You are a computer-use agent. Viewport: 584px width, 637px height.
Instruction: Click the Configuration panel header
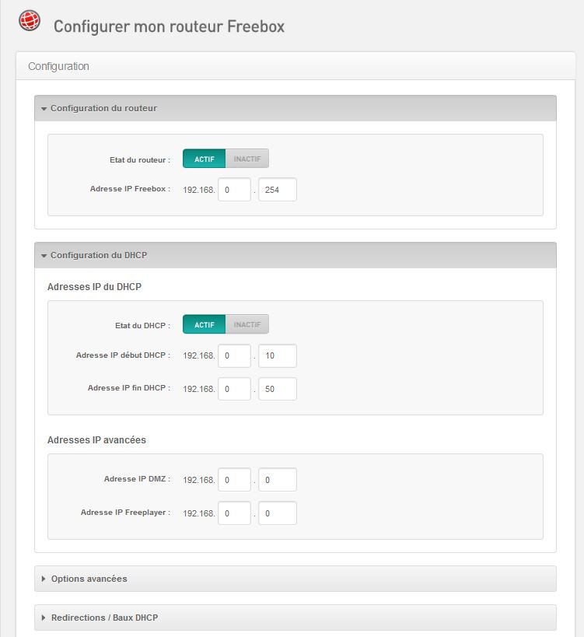pyautogui.click(x=295, y=66)
